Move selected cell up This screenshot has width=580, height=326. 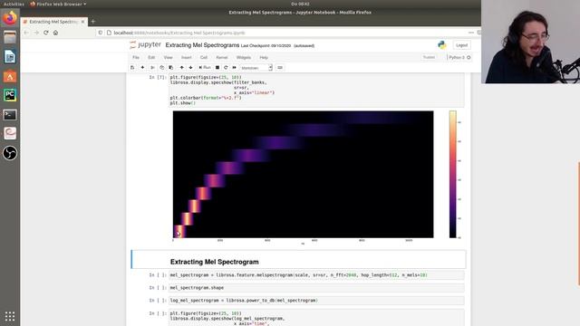(x=181, y=68)
